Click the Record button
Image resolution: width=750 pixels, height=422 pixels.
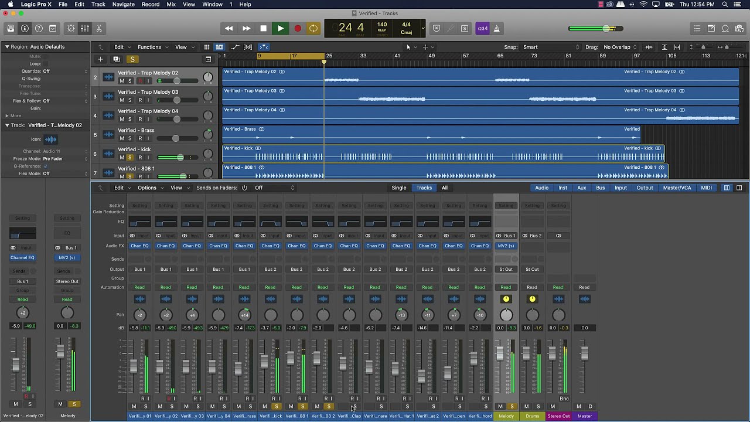(298, 28)
